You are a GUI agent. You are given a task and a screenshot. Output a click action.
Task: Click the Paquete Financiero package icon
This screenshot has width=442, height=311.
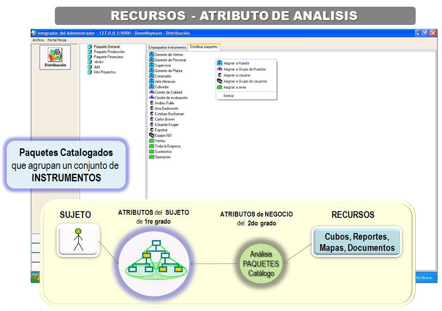click(x=90, y=57)
